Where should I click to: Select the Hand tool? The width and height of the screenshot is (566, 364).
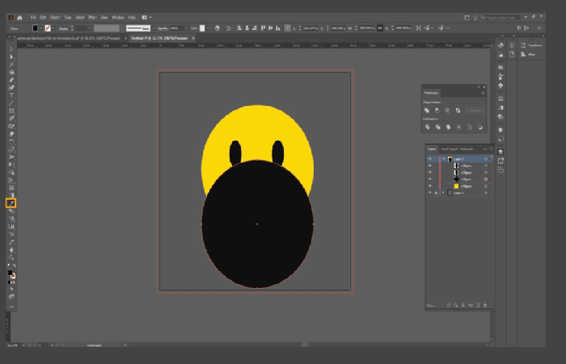pos(11,250)
